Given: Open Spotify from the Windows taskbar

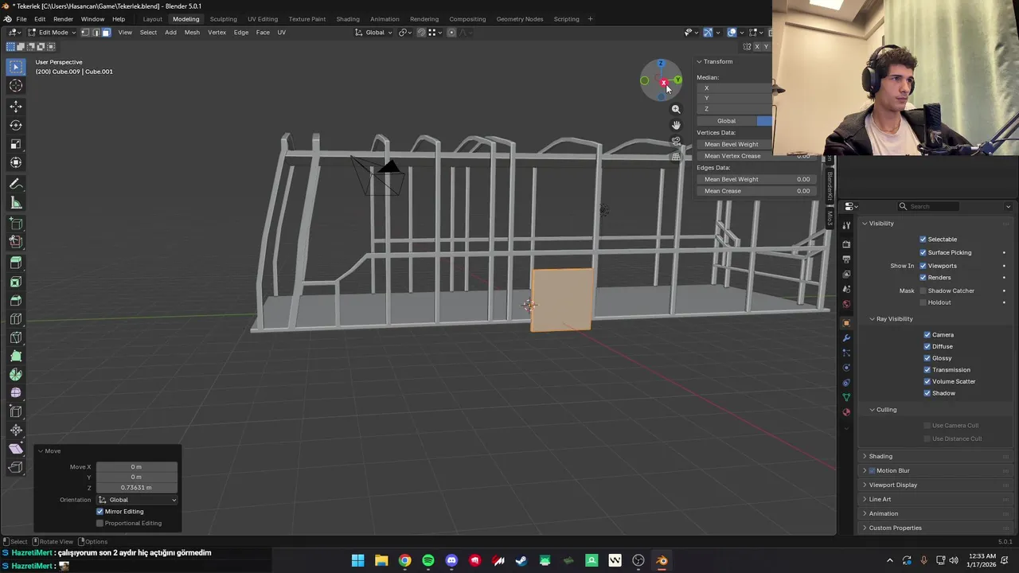Looking at the screenshot, I should [x=428, y=561].
